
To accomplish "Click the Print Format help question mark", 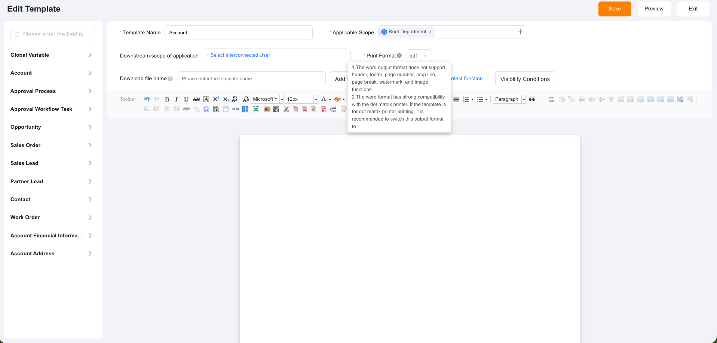I will (x=399, y=56).
